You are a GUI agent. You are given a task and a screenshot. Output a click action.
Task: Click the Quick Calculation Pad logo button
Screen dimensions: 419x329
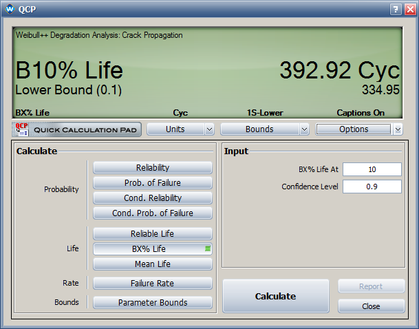(76, 129)
